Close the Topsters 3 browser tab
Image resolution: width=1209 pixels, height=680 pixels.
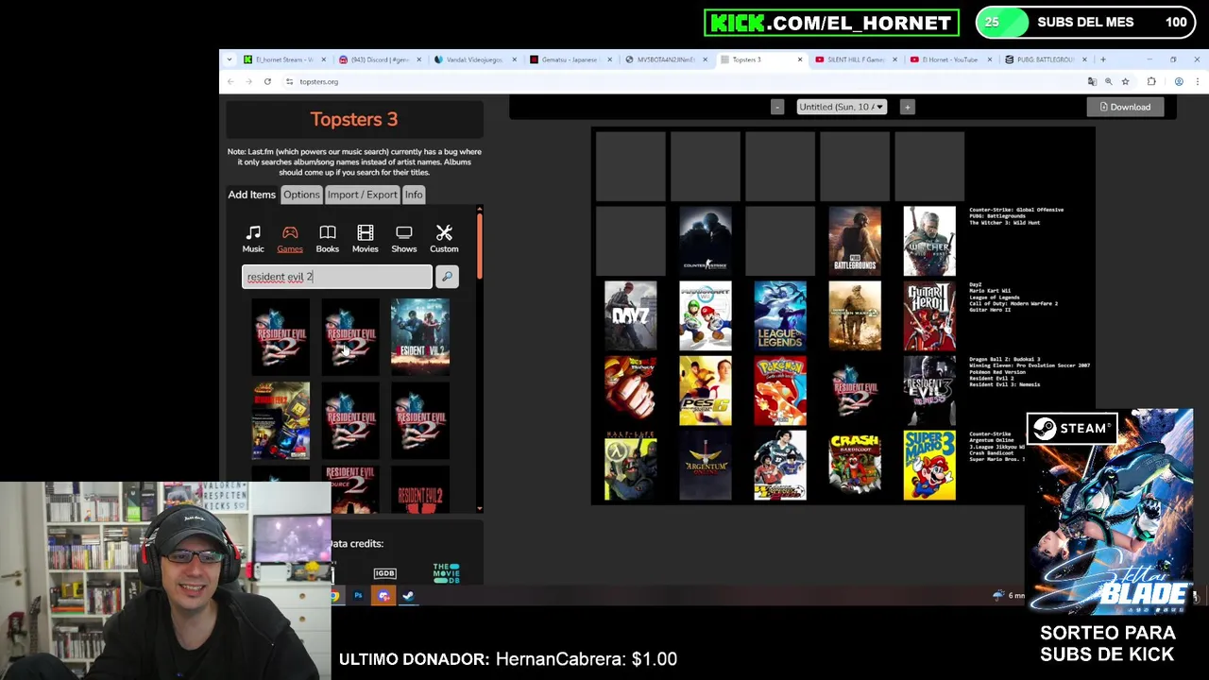tap(800, 59)
